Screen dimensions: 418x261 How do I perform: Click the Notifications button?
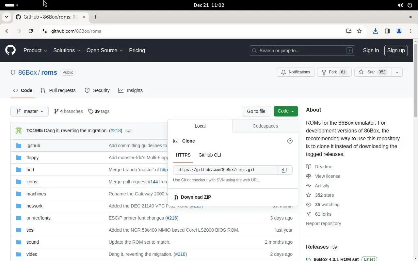296,72
